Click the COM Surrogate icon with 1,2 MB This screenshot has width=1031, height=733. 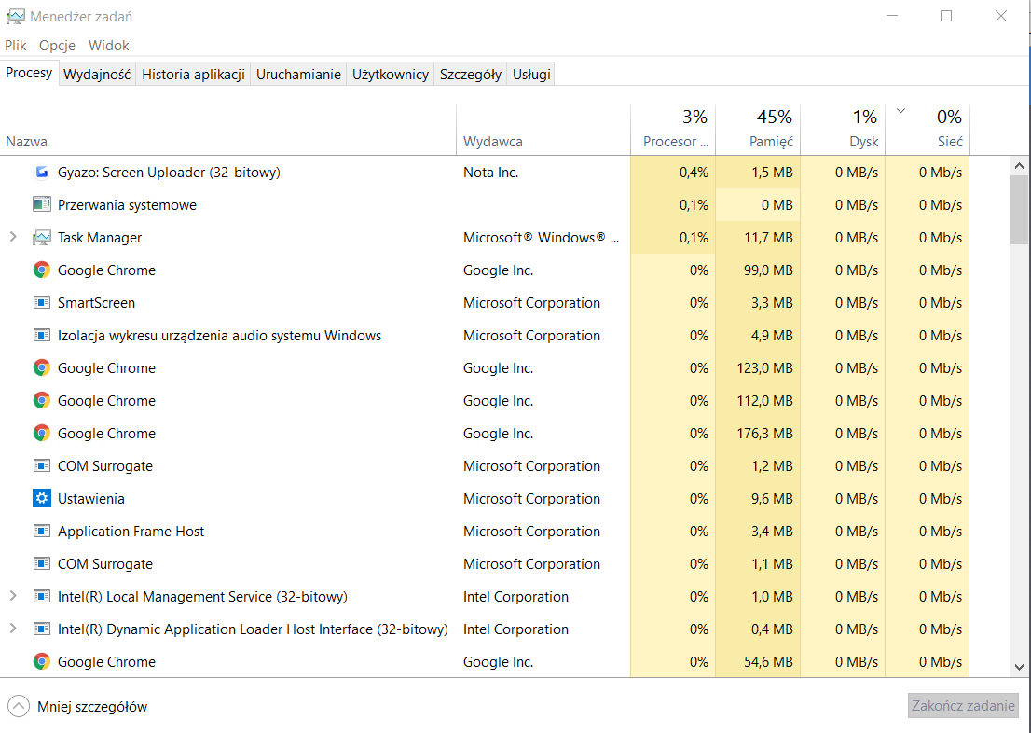point(41,466)
